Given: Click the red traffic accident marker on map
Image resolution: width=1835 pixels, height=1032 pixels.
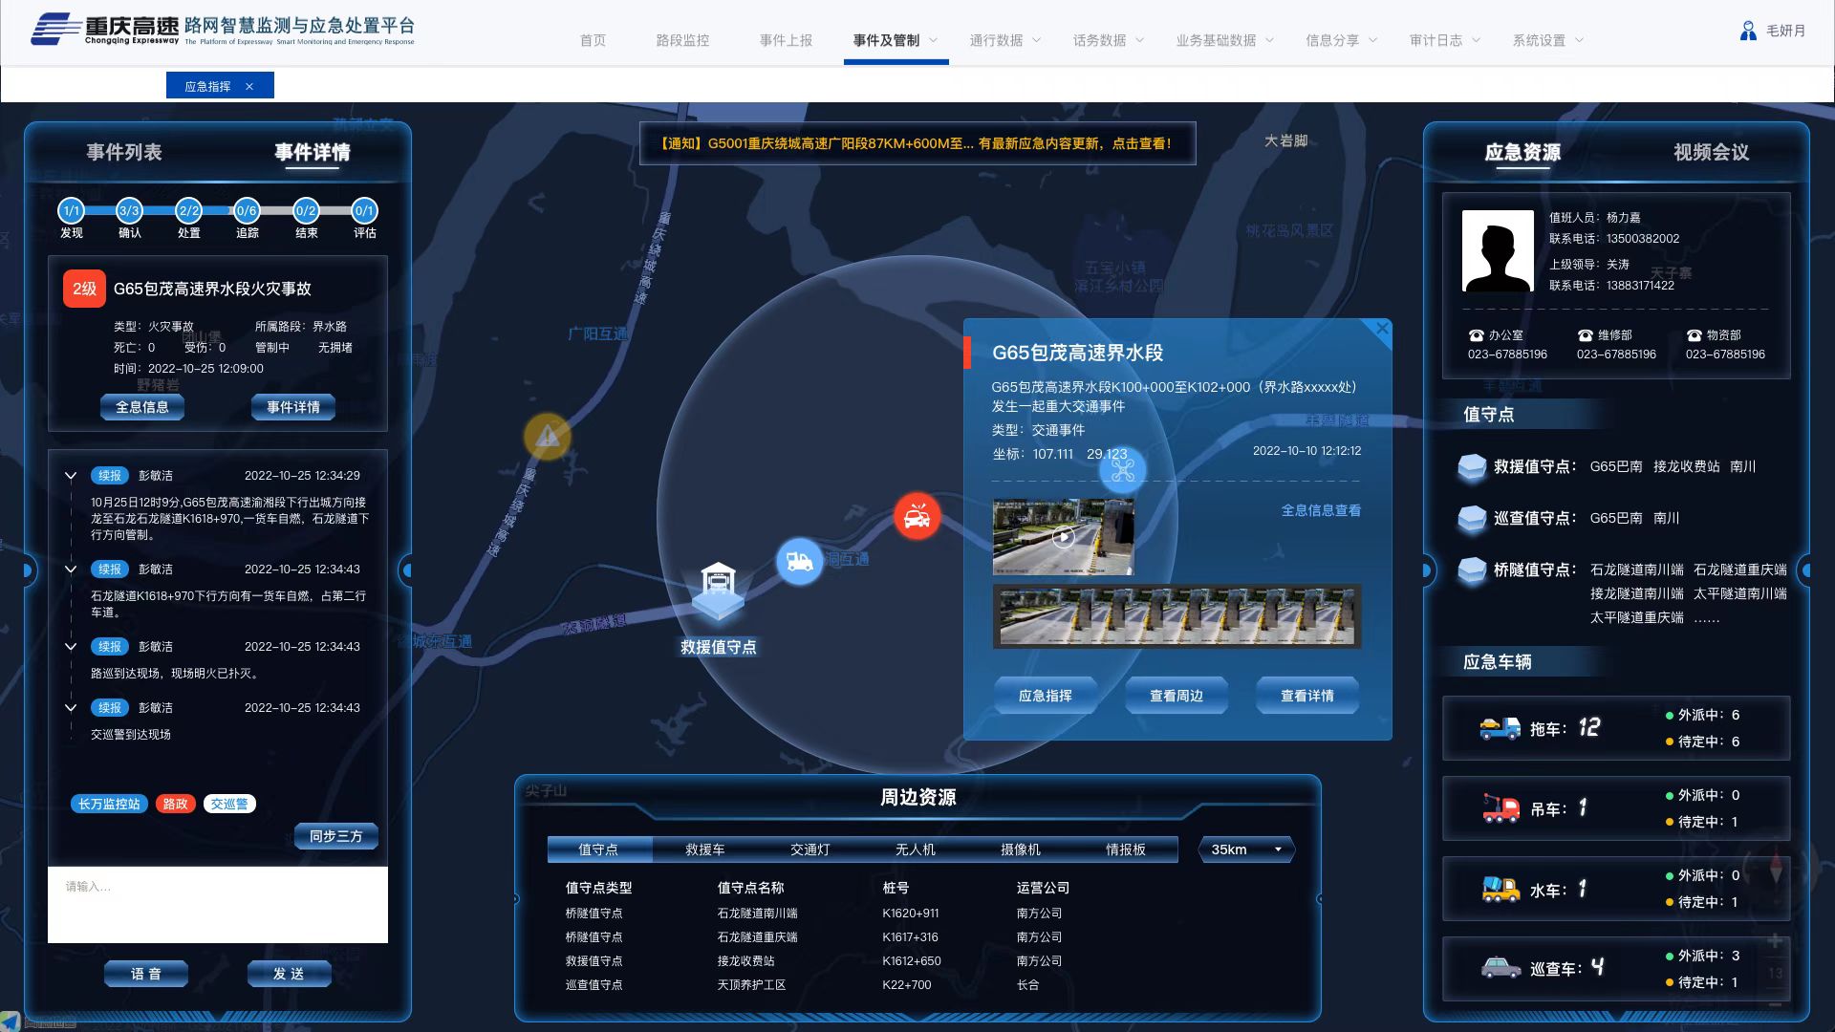Looking at the screenshot, I should (917, 516).
